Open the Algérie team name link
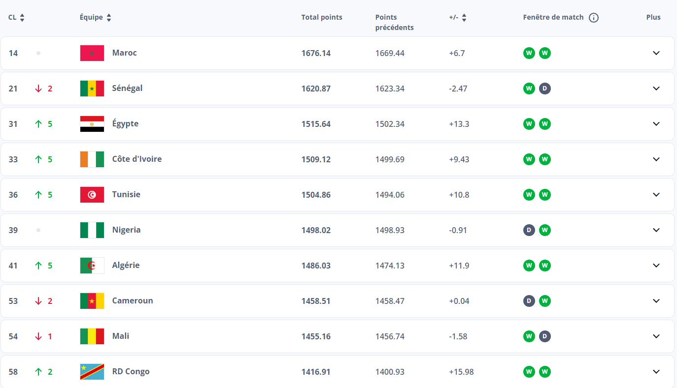This screenshot has height=388, width=677. click(126, 265)
